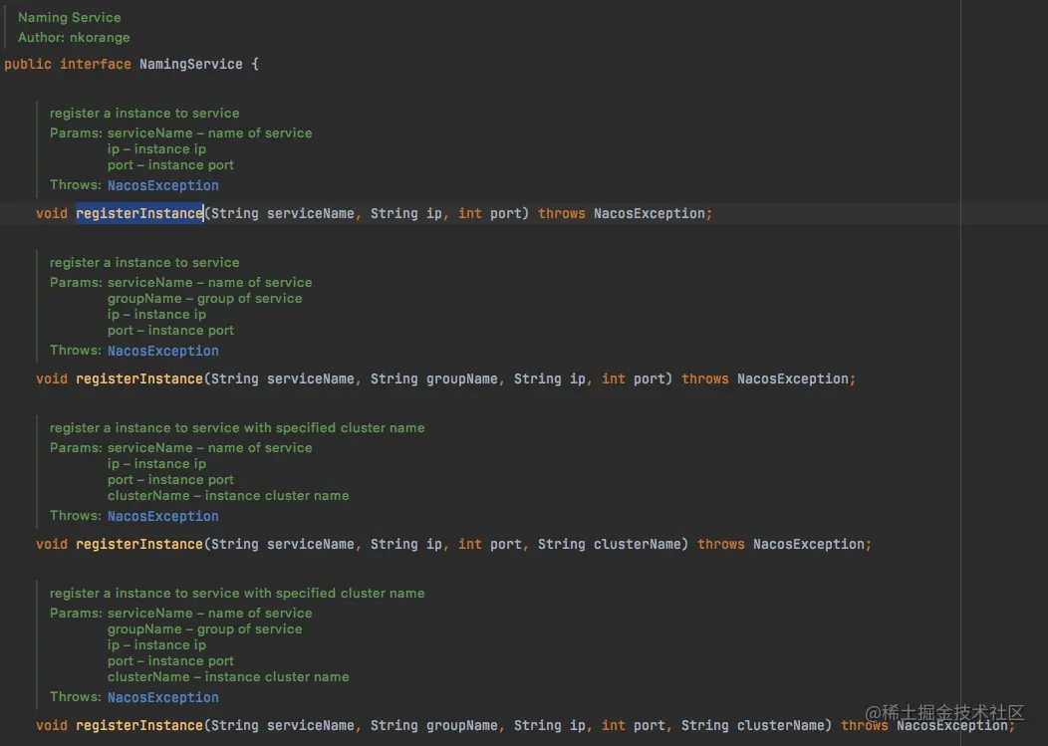This screenshot has height=746, width=1048.
Task: Select the serviceName parameter description text
Action: [x=210, y=132]
